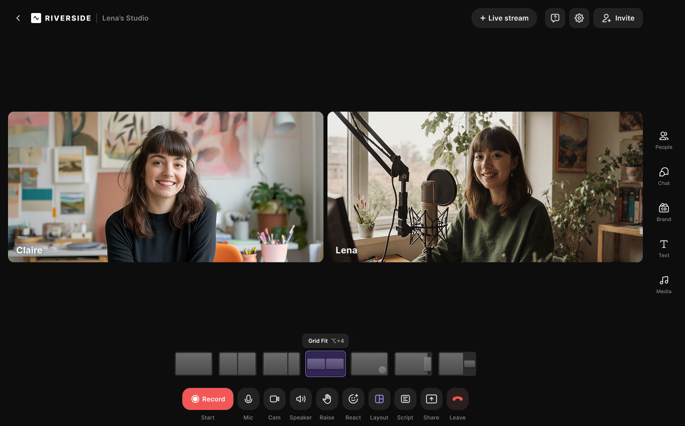
Task: Start recording with the Record button
Action: (208, 399)
